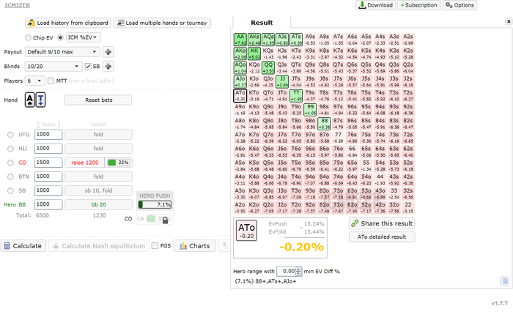Edit UTG stack input field
This screenshot has height=312, width=513.
[x=48, y=135]
